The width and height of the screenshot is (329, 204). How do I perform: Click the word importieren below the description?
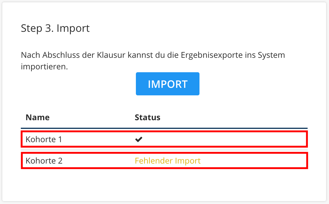click(44, 67)
